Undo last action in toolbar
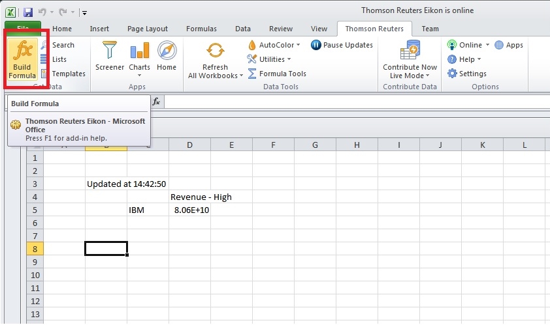Viewport: 550px width, 325px height. coord(42,12)
